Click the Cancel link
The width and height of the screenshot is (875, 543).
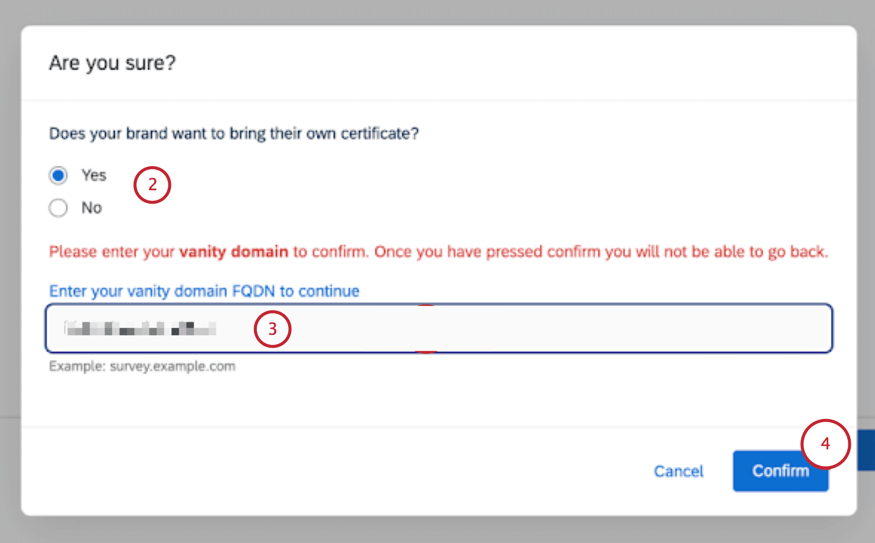click(678, 471)
